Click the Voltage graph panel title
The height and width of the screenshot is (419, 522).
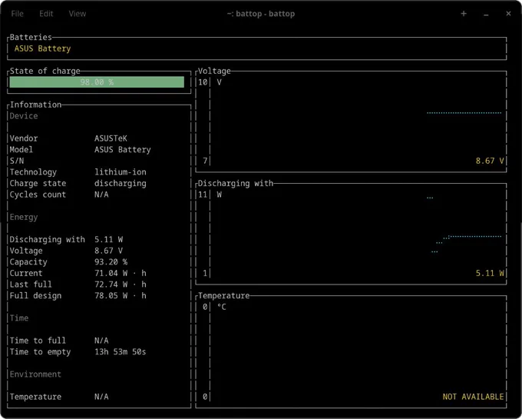214,71
